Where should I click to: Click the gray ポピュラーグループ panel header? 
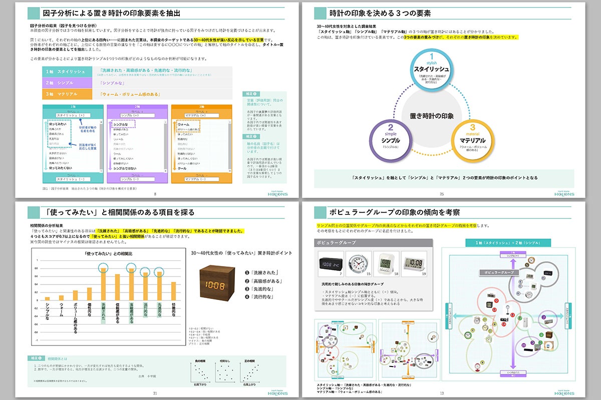(x=373, y=242)
